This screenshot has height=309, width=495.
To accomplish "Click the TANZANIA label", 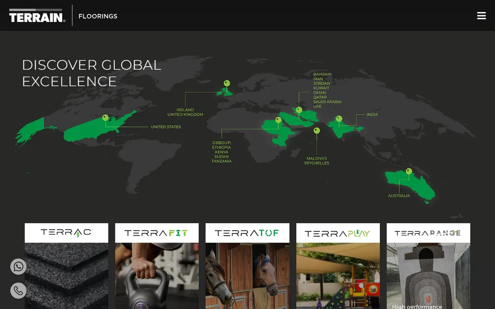I will point(222,161).
